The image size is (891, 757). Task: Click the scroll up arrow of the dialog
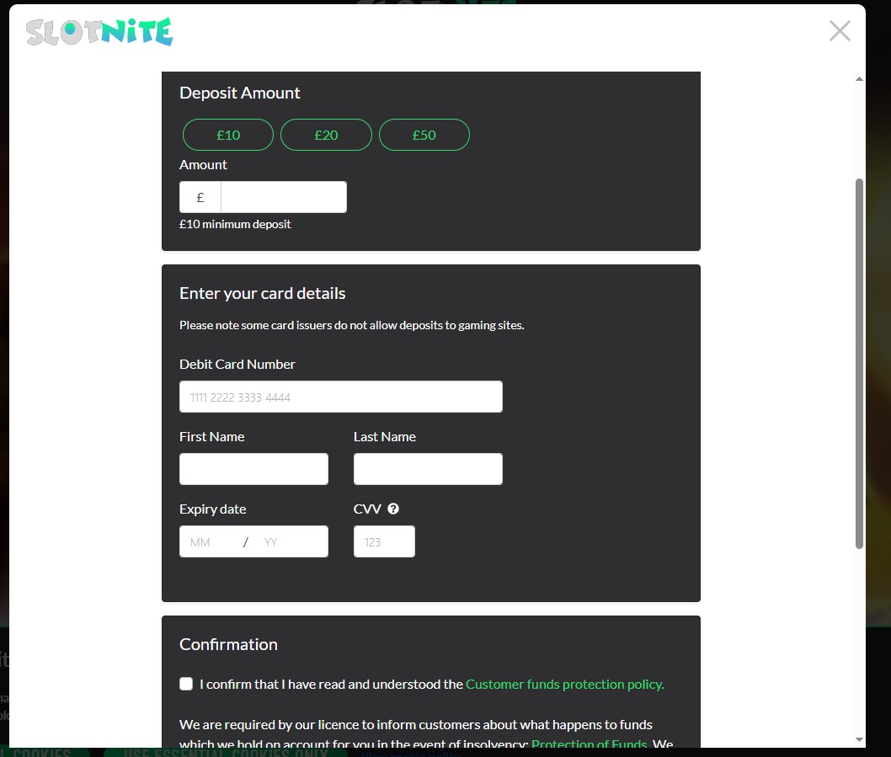[859, 79]
